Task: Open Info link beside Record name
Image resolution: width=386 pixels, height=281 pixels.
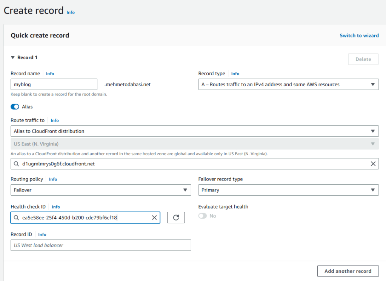Action: point(50,74)
